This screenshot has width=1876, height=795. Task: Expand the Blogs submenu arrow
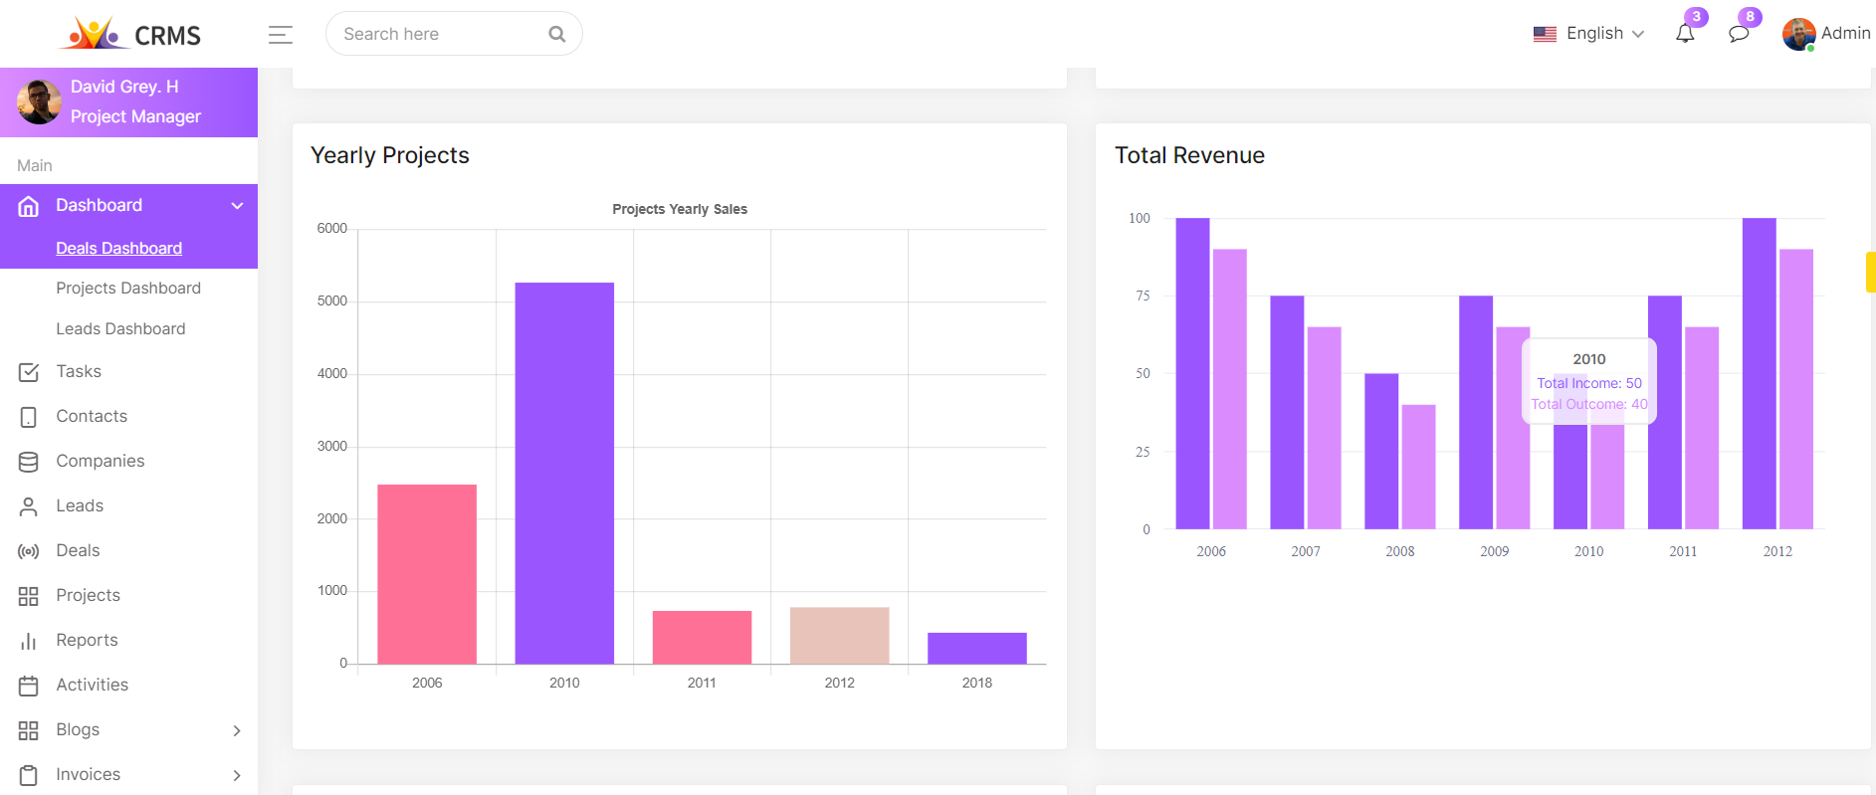[237, 730]
